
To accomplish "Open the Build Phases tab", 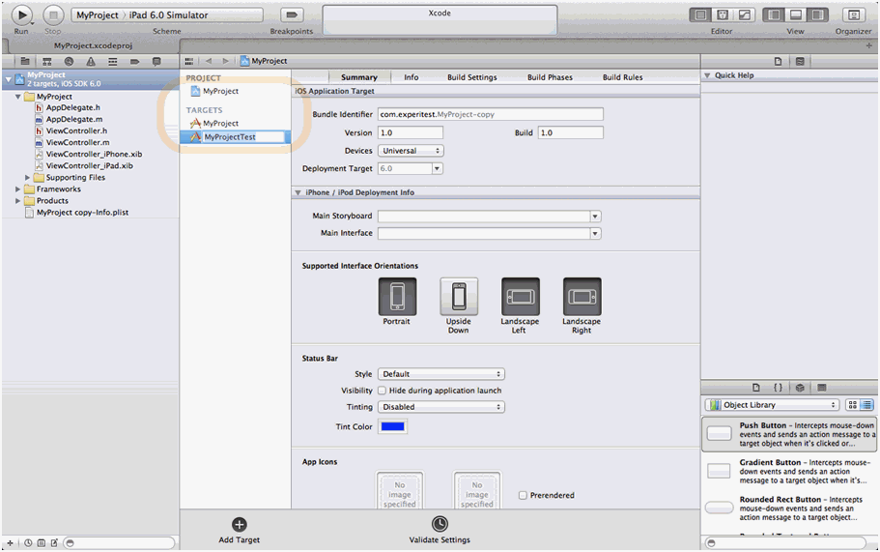I will pyautogui.click(x=550, y=77).
